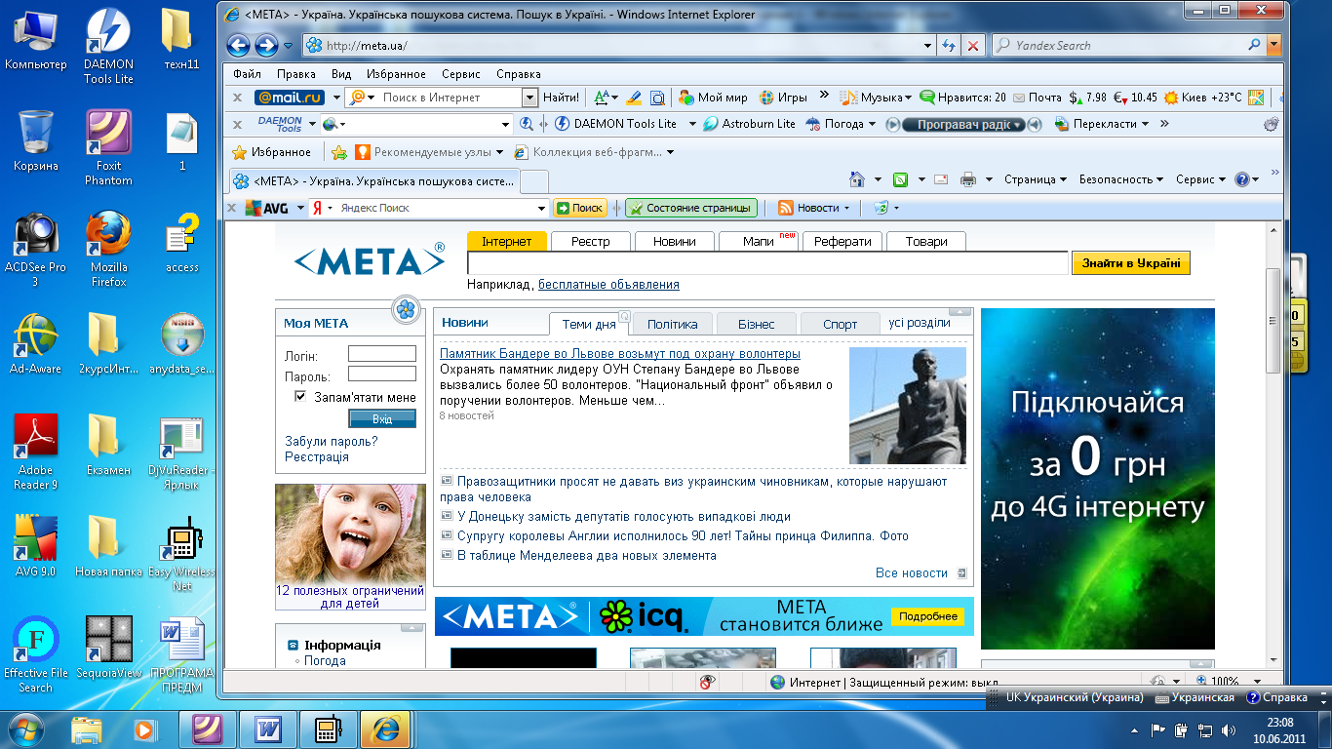1332x749 pixels.
Task: Click the Forward navigation arrow
Action: [x=266, y=45]
